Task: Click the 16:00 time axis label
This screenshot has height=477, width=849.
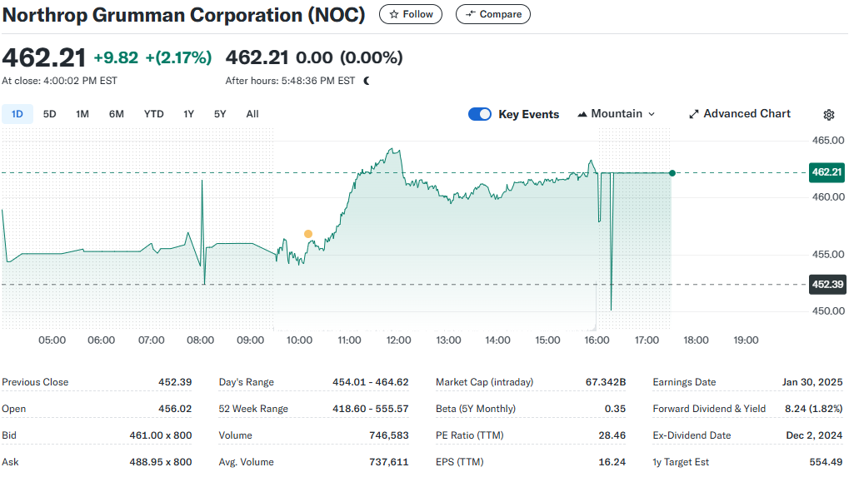Action: coord(597,340)
